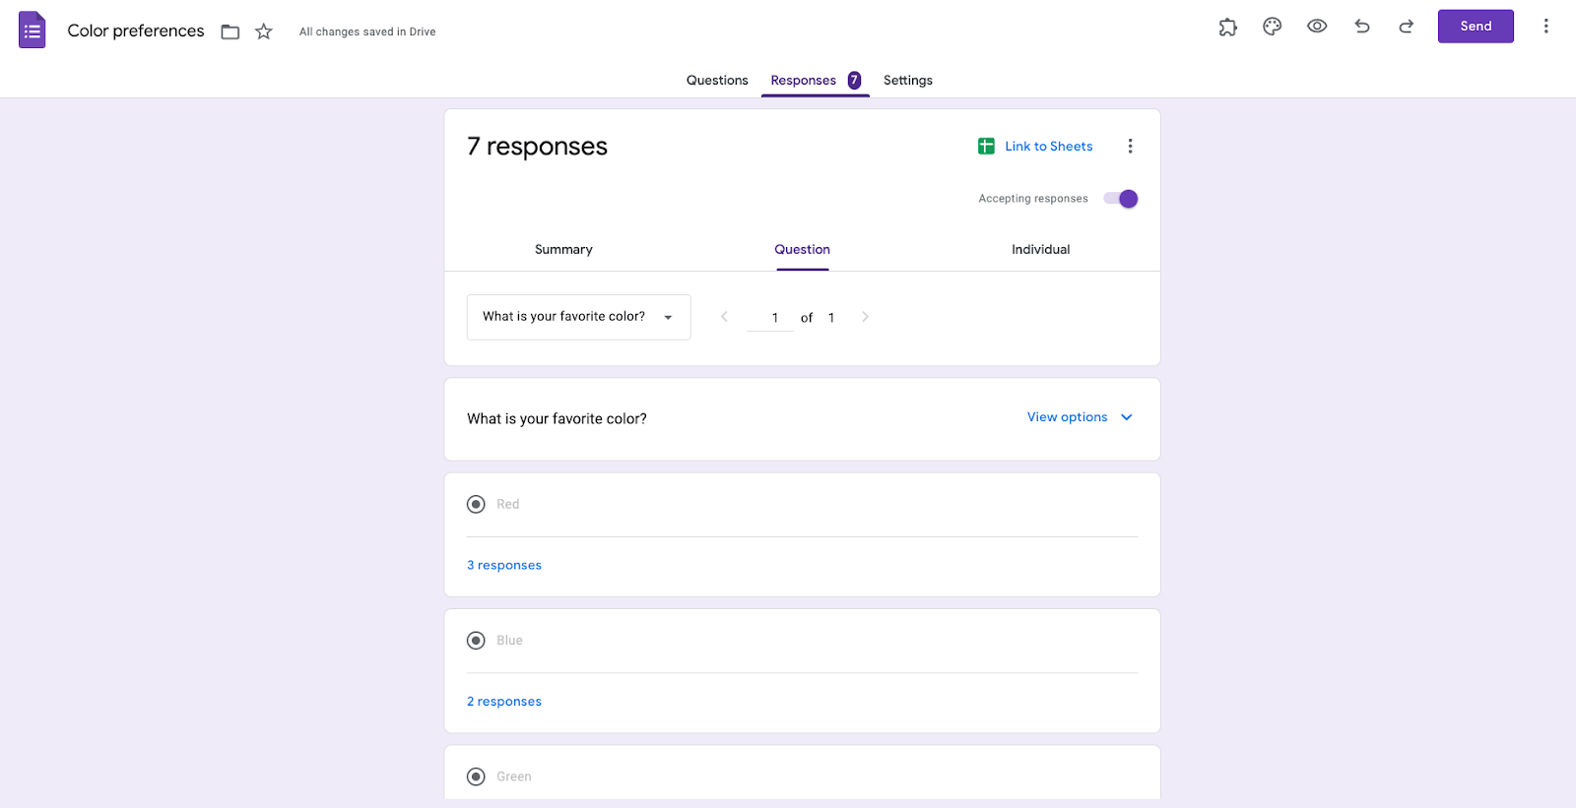Open the top-right More menu
The height and width of the screenshot is (808, 1576).
(1545, 27)
